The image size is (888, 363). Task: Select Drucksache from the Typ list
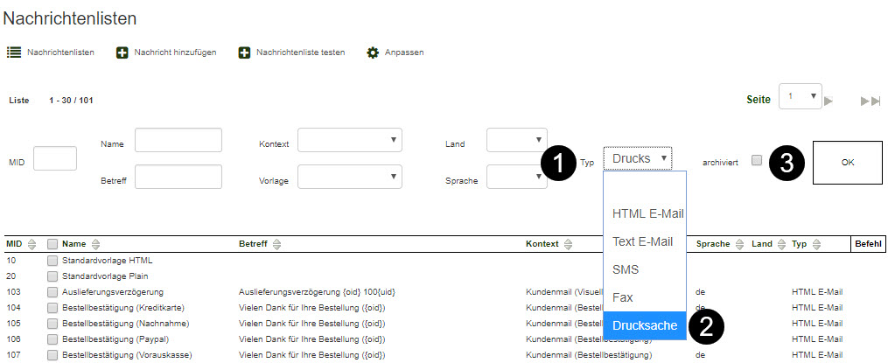tap(645, 325)
